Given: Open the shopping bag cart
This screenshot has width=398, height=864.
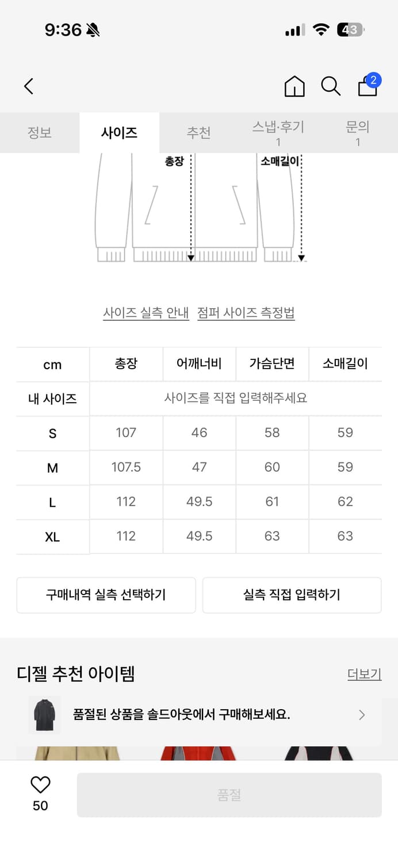Looking at the screenshot, I should click(x=368, y=86).
